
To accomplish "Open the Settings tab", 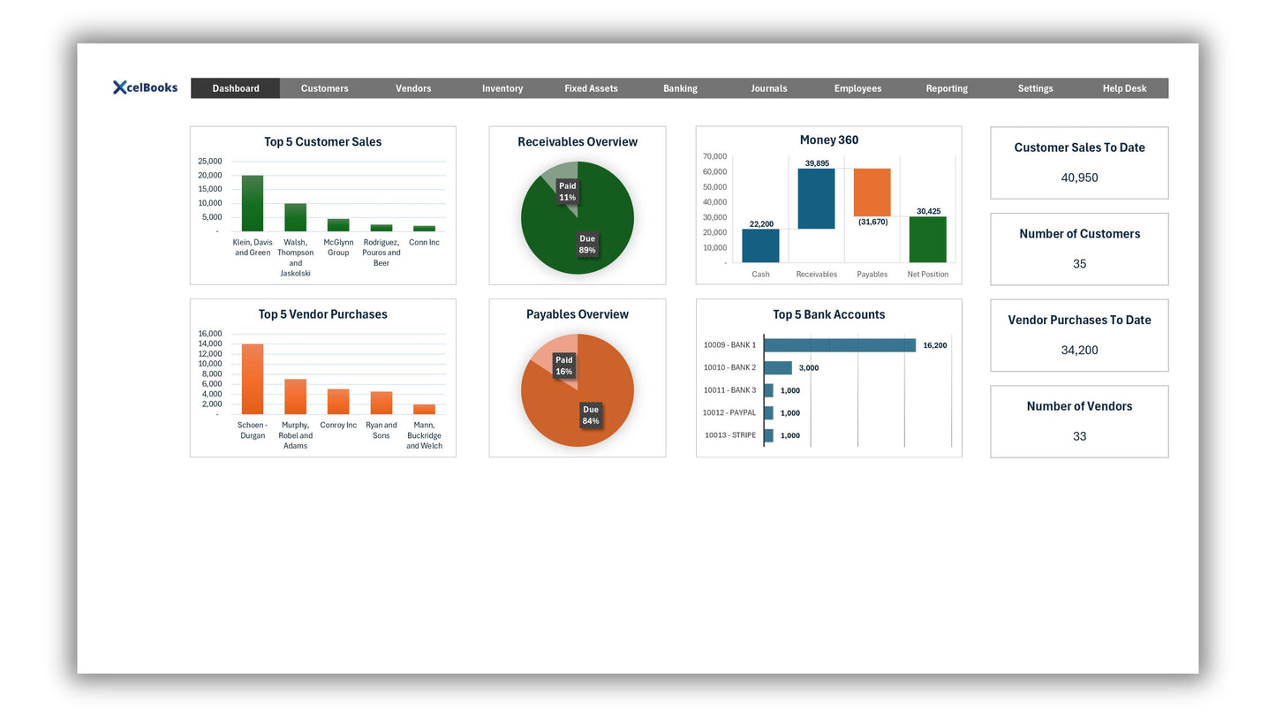I will point(1035,88).
